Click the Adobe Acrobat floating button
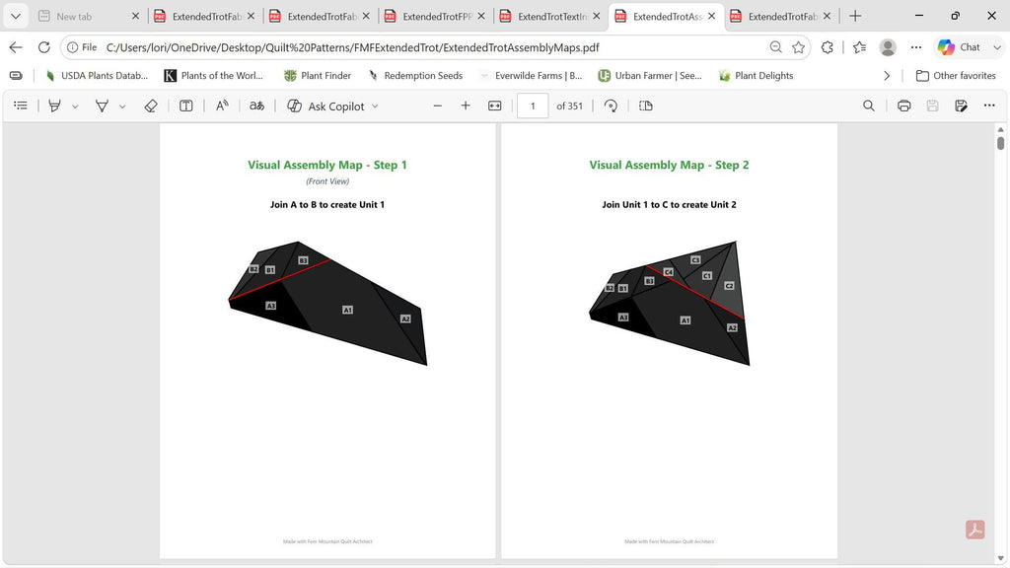Screen dimensions: 1010x568 pyautogui.click(x=974, y=530)
